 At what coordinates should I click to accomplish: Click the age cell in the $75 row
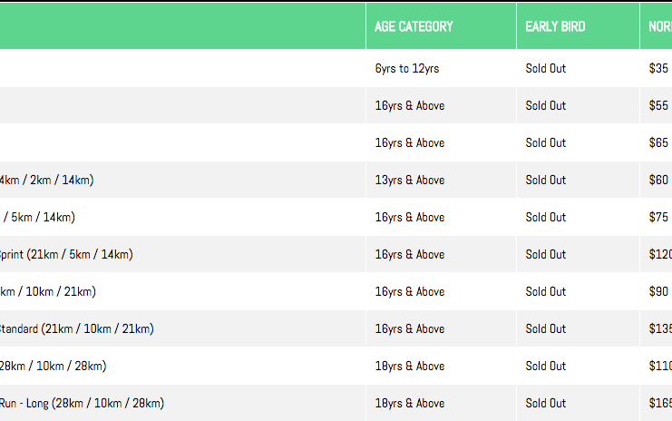coord(410,217)
